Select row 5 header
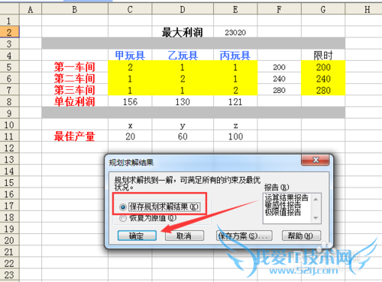The width and height of the screenshot is (382, 282). point(9,67)
